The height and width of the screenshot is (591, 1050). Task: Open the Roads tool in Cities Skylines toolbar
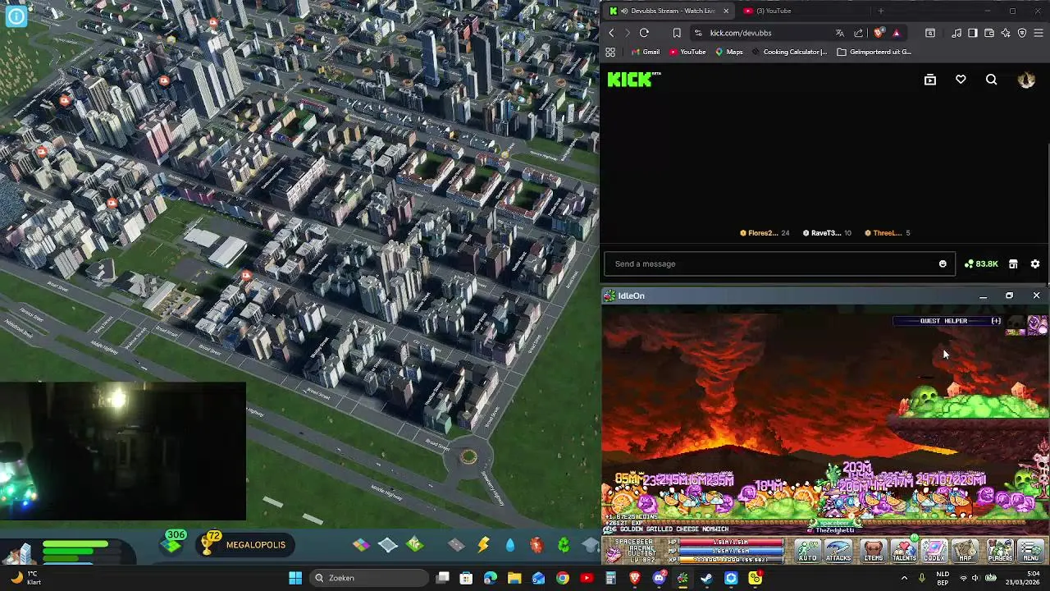457,545
